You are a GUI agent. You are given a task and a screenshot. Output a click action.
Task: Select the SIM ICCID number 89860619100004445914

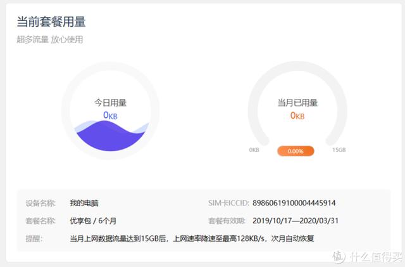point(294,203)
